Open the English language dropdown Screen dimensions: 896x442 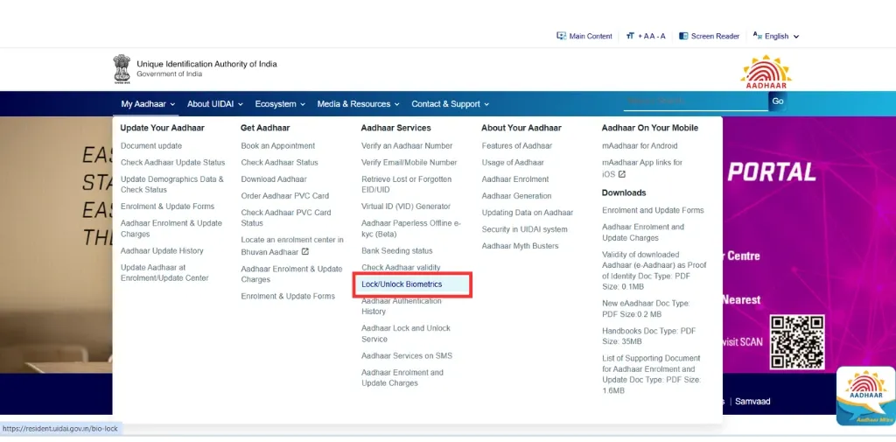point(776,36)
